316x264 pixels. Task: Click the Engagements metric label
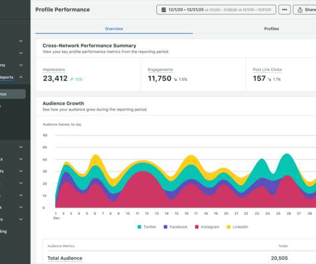click(160, 70)
